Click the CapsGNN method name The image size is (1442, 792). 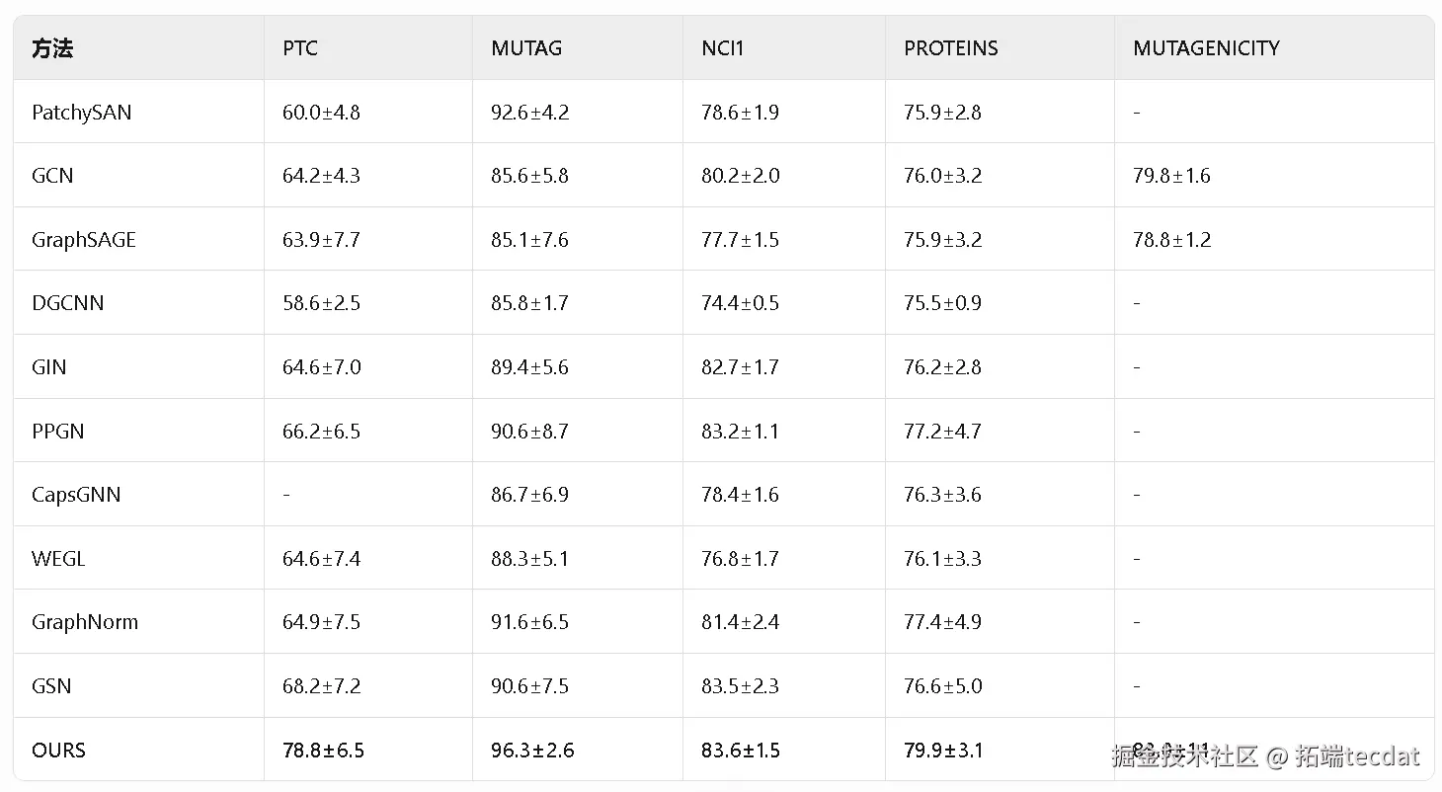pyautogui.click(x=76, y=495)
